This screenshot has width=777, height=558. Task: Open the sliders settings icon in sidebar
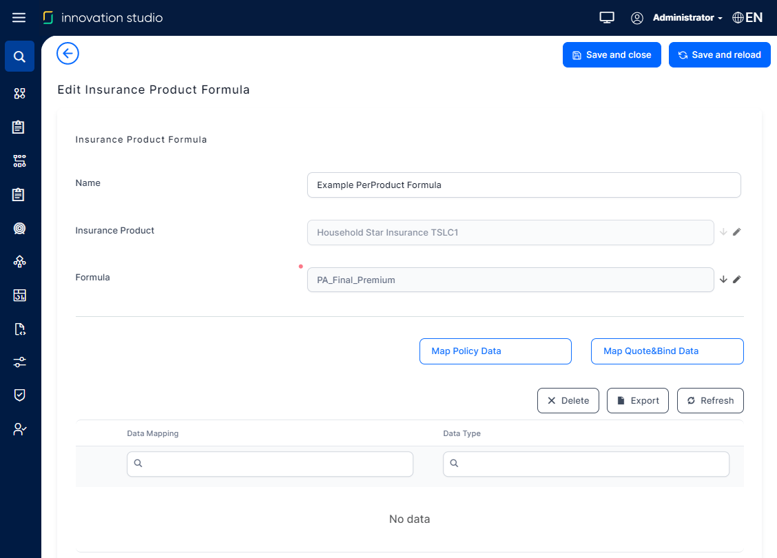19,362
